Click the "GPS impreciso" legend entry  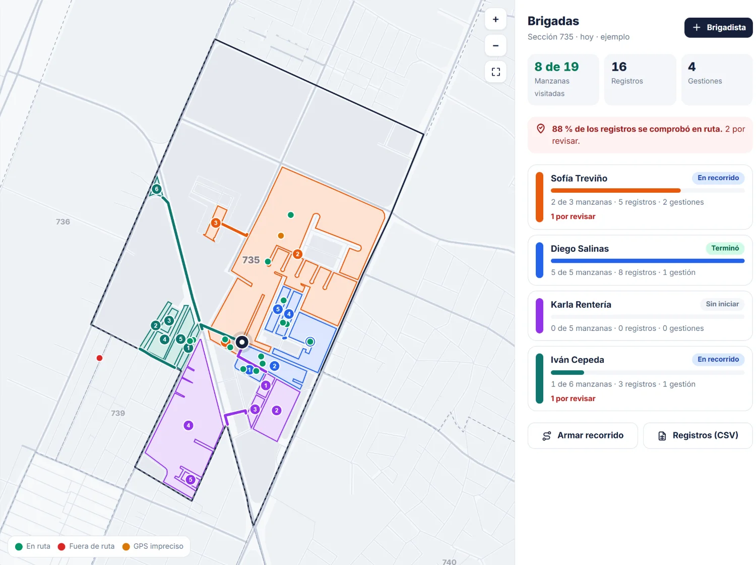point(153,546)
